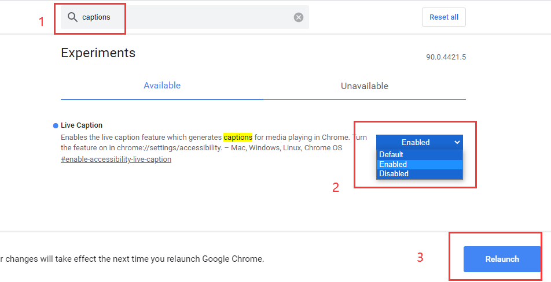Click the relaunch Google Chrome notice text
551x282 pixels.
tap(132, 259)
